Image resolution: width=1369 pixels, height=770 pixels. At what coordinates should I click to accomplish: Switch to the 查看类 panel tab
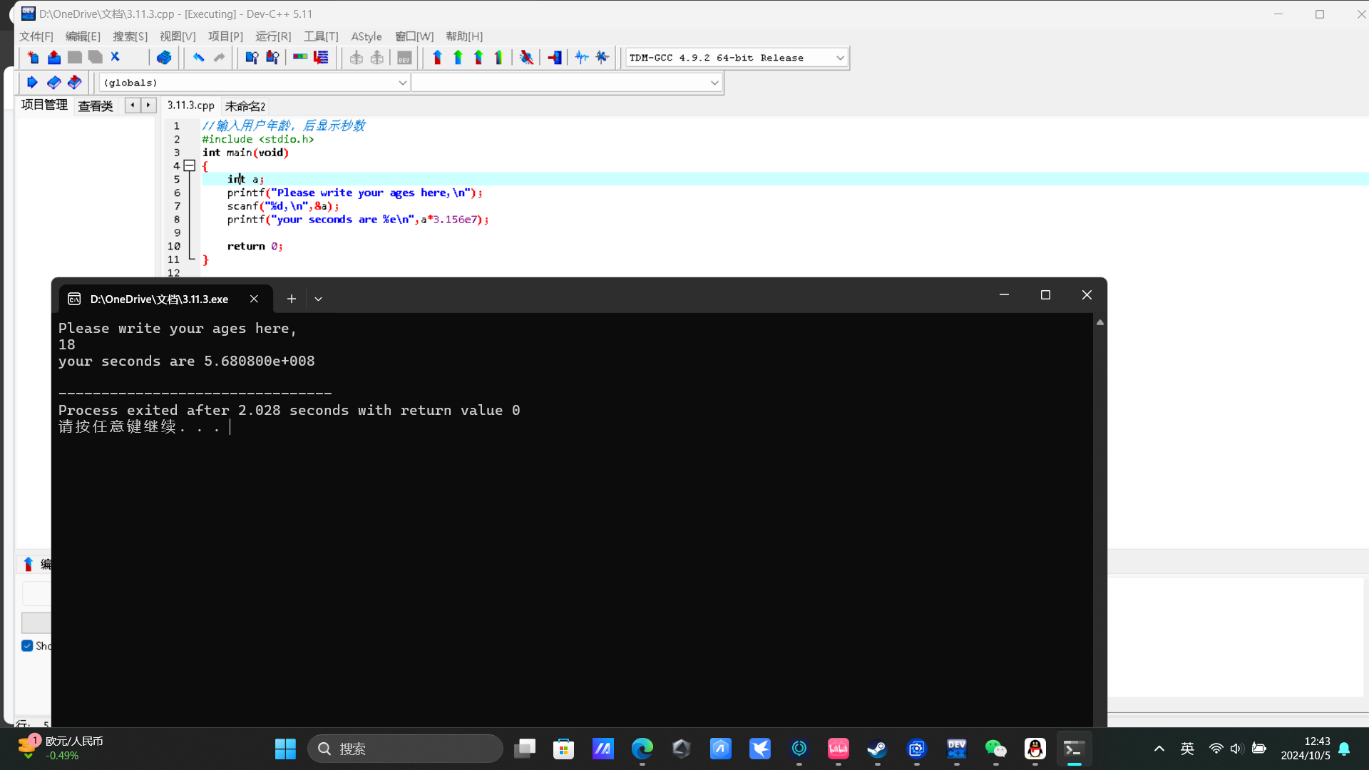click(x=95, y=106)
